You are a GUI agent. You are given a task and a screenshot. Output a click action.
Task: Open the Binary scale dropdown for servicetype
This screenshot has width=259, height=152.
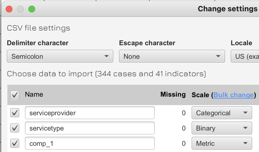[x=222, y=128]
